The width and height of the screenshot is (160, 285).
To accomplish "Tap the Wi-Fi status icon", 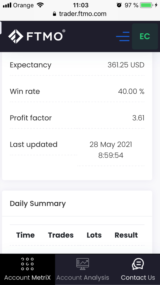I will [x=40, y=5].
